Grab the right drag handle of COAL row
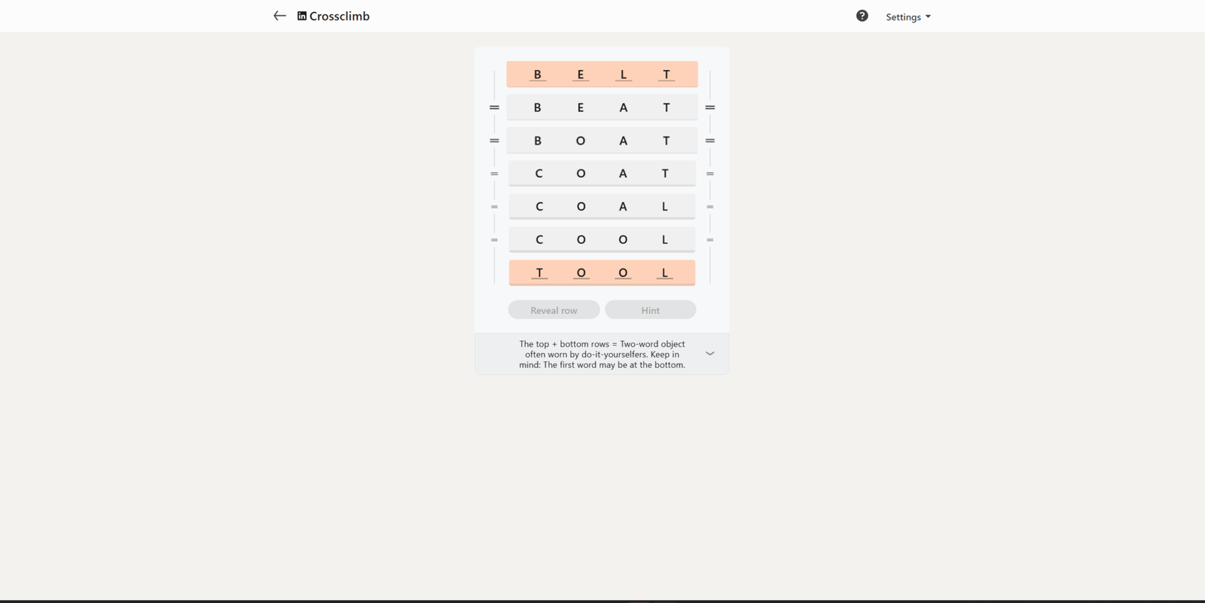The height and width of the screenshot is (603, 1205). point(709,207)
